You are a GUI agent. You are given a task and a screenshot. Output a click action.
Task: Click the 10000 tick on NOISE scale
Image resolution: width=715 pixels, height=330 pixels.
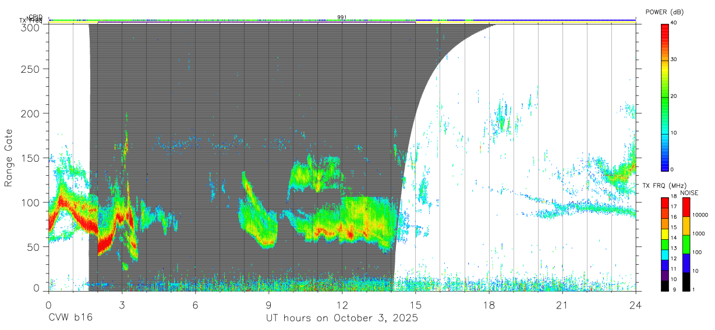point(700,215)
